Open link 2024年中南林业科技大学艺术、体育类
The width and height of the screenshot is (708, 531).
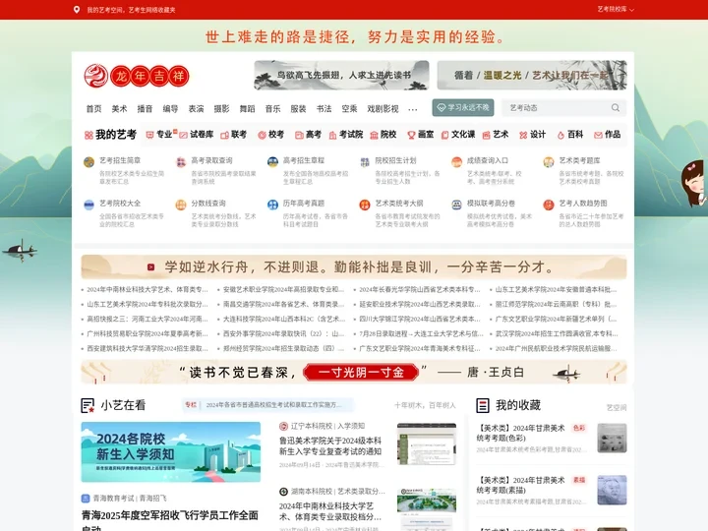147,289
